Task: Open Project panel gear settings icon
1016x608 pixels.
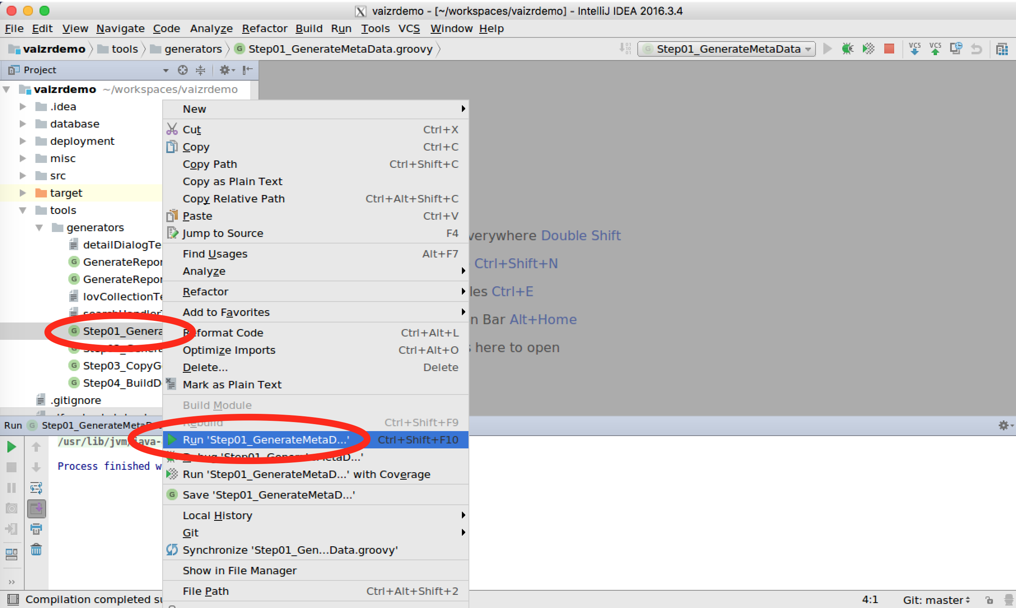Action: pyautogui.click(x=227, y=70)
